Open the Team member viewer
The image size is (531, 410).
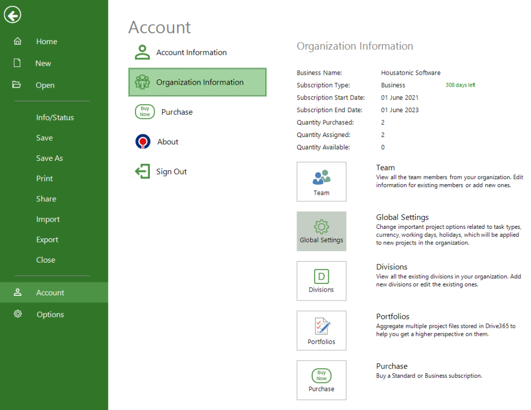321,182
